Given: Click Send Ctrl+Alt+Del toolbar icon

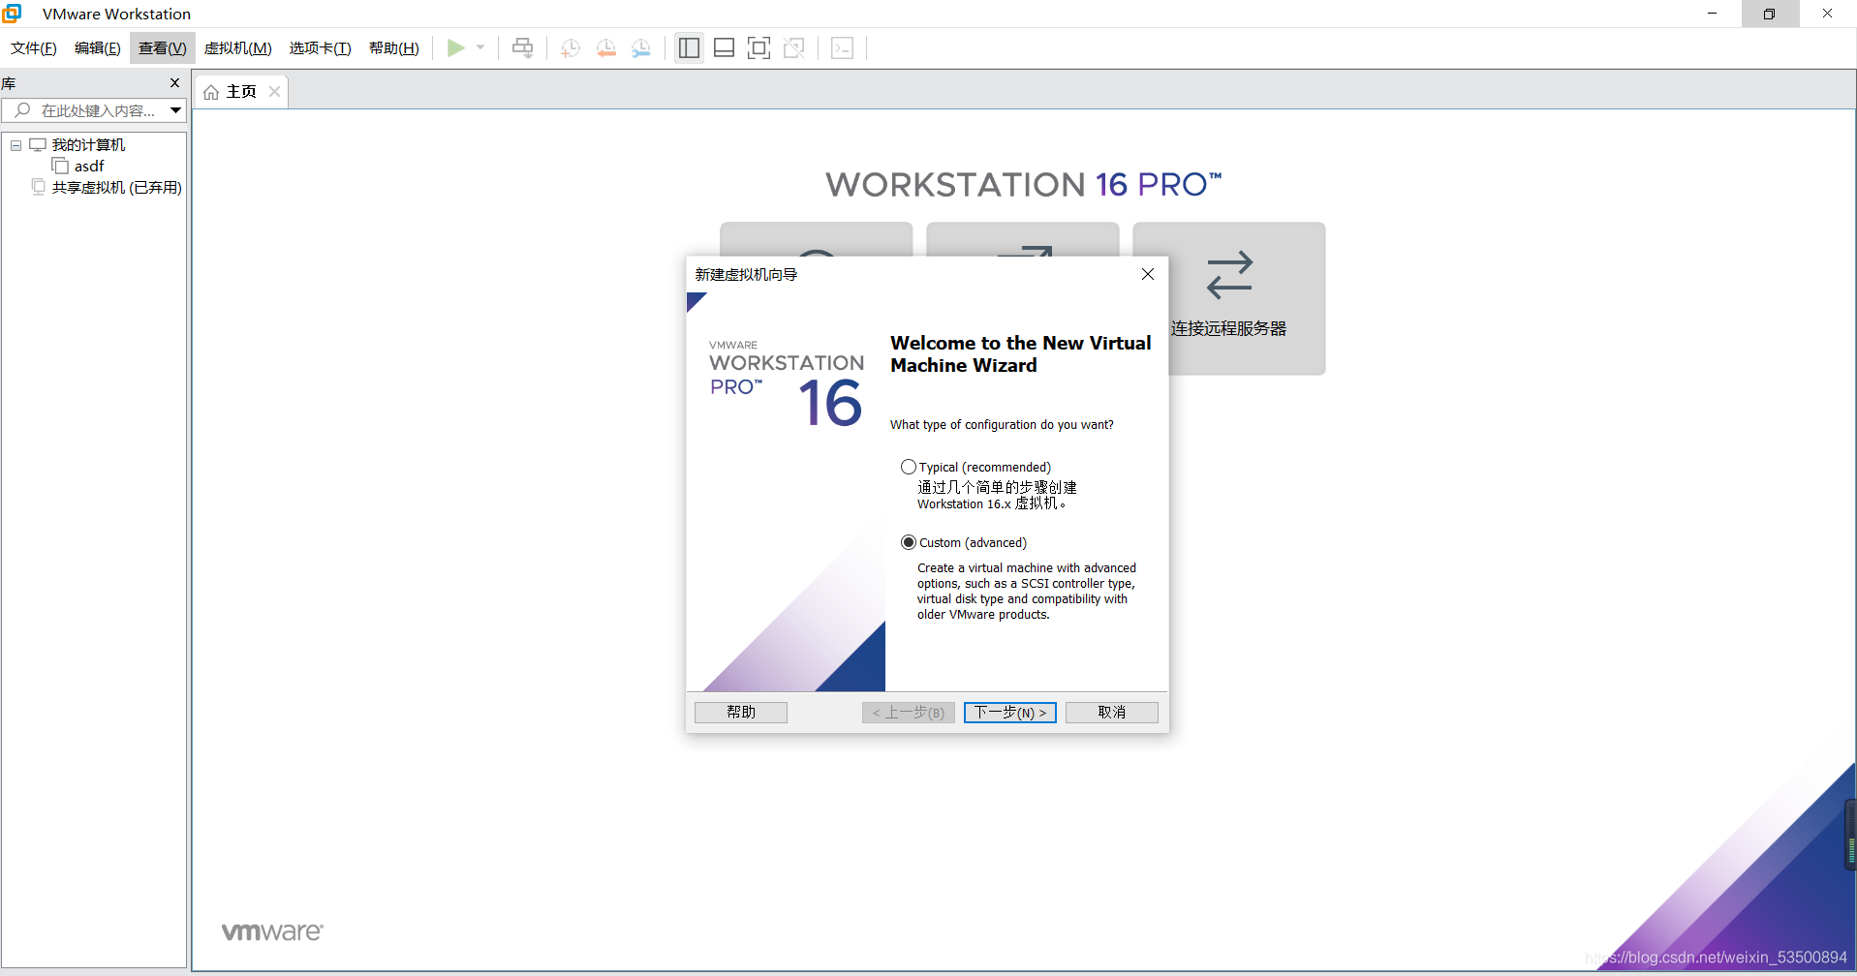Looking at the screenshot, I should point(522,47).
